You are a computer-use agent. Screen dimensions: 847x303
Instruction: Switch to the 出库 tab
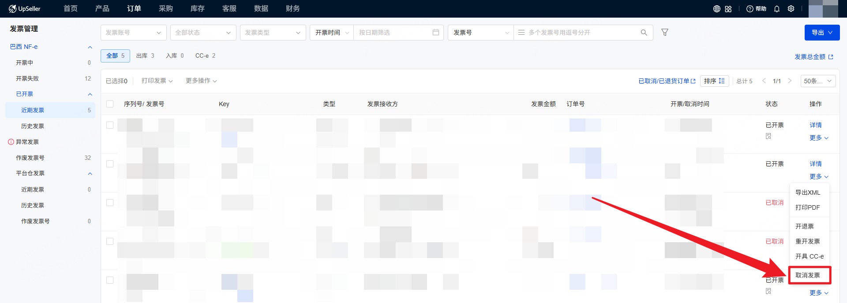tap(145, 55)
